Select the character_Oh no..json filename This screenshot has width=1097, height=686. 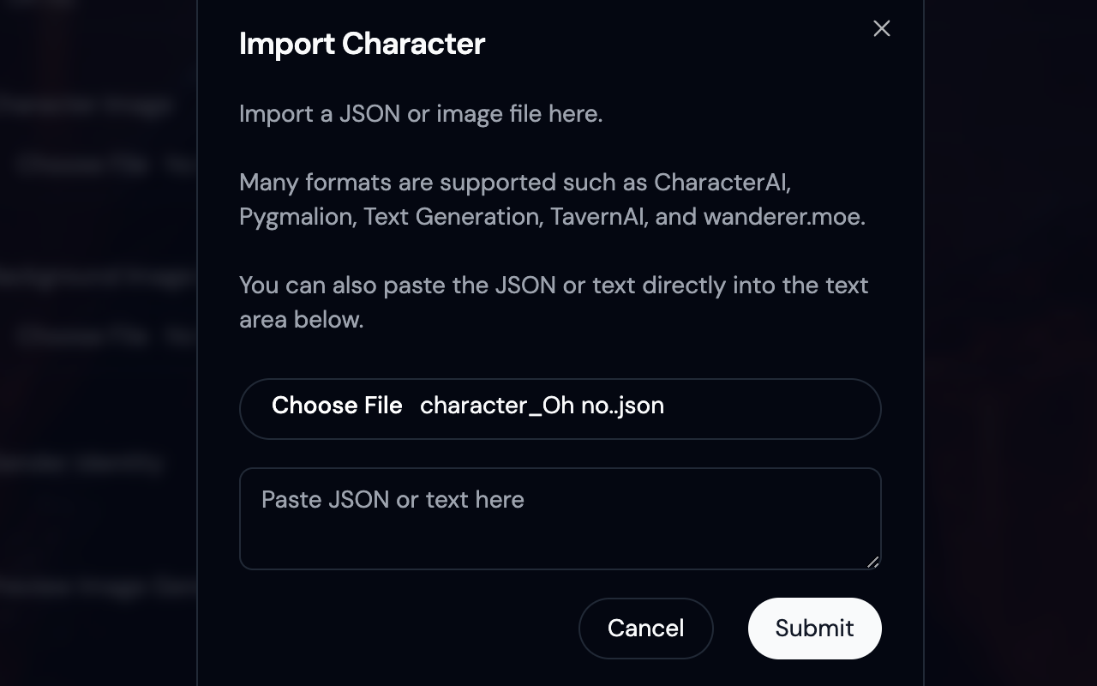coord(542,406)
